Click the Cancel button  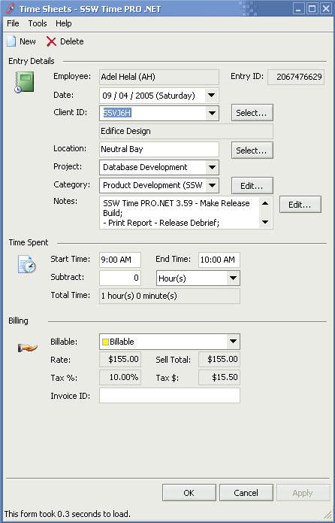pyautogui.click(x=246, y=493)
